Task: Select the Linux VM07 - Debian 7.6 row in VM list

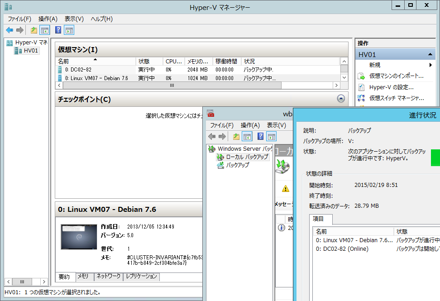Action: [x=198, y=78]
